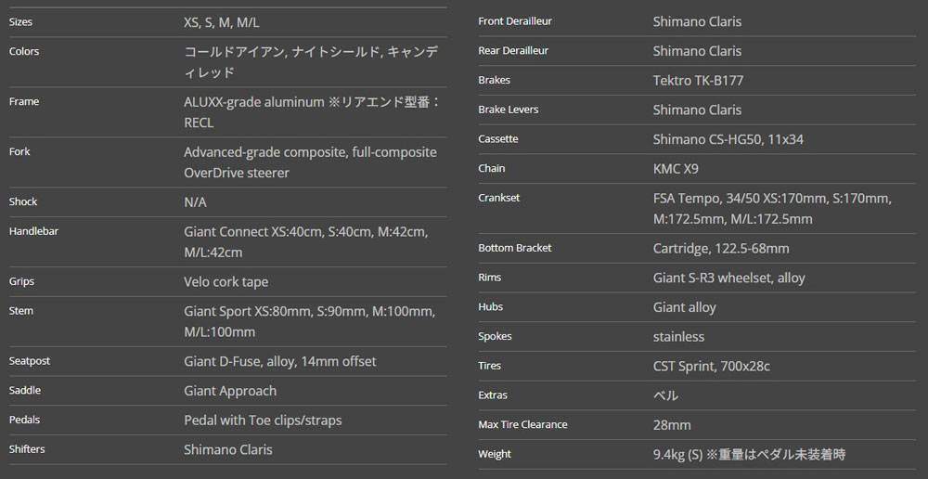Select the Japanese color names text
The width and height of the screenshot is (928, 479).
pyautogui.click(x=311, y=62)
